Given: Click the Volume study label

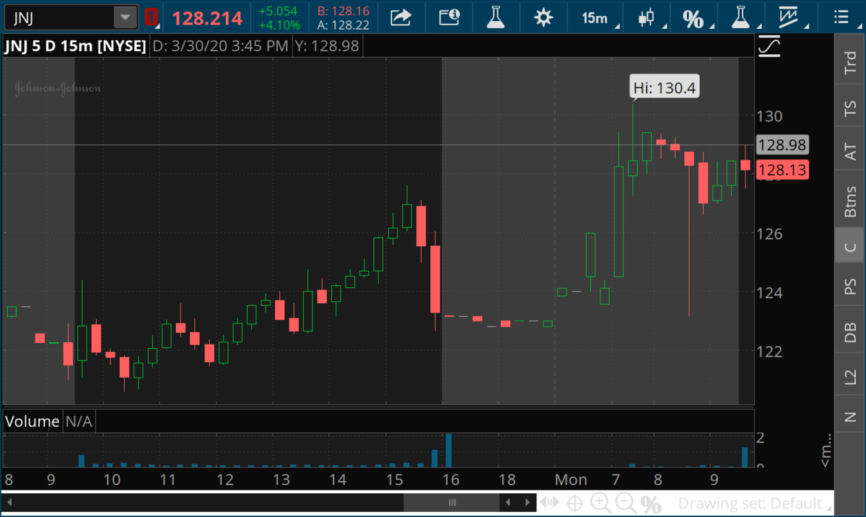Looking at the screenshot, I should pyautogui.click(x=32, y=422).
